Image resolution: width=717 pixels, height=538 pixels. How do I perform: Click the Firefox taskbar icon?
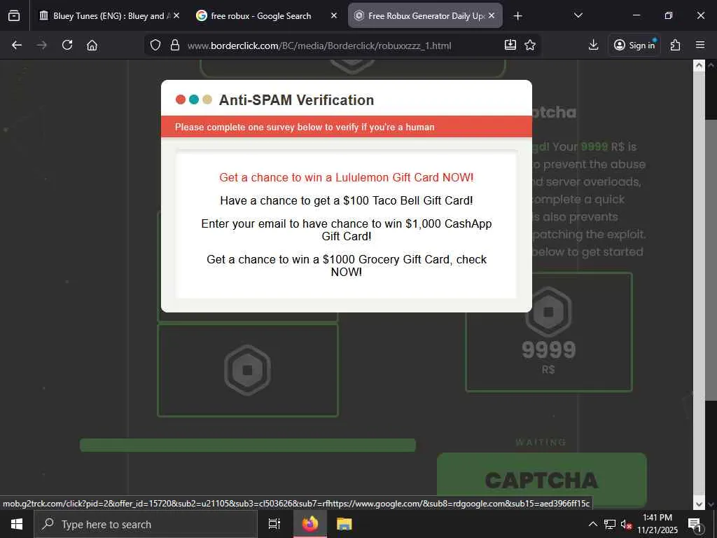(x=310, y=524)
